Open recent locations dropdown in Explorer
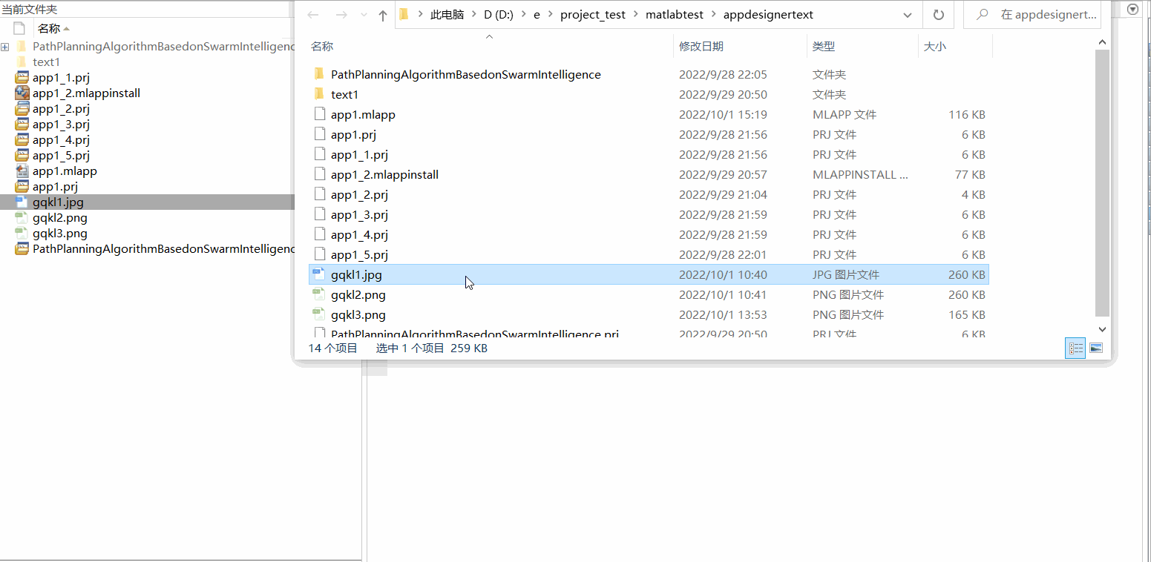The height and width of the screenshot is (562, 1151). (x=364, y=15)
